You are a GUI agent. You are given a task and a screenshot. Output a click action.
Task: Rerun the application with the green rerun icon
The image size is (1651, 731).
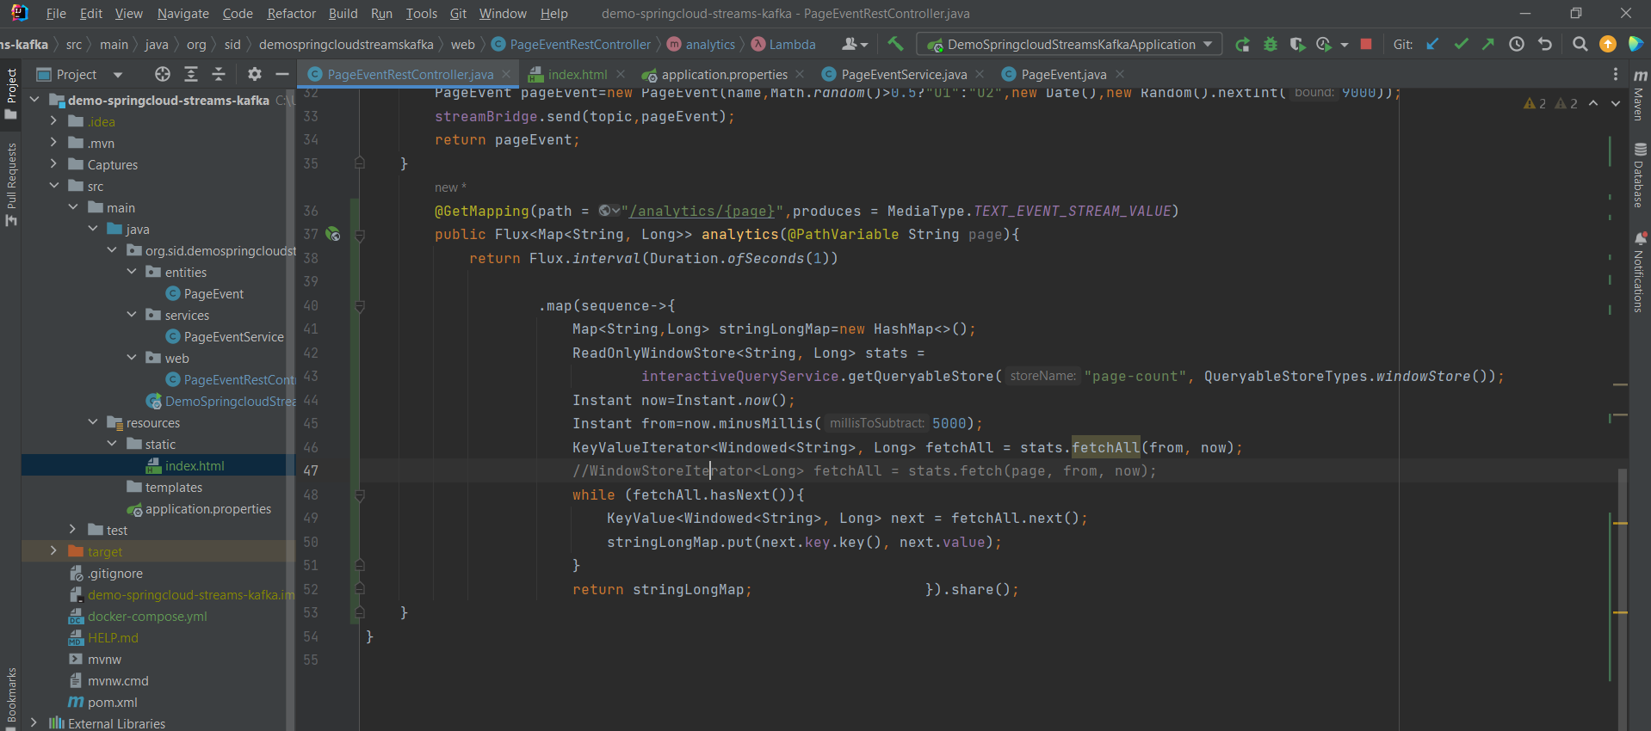(x=1242, y=45)
